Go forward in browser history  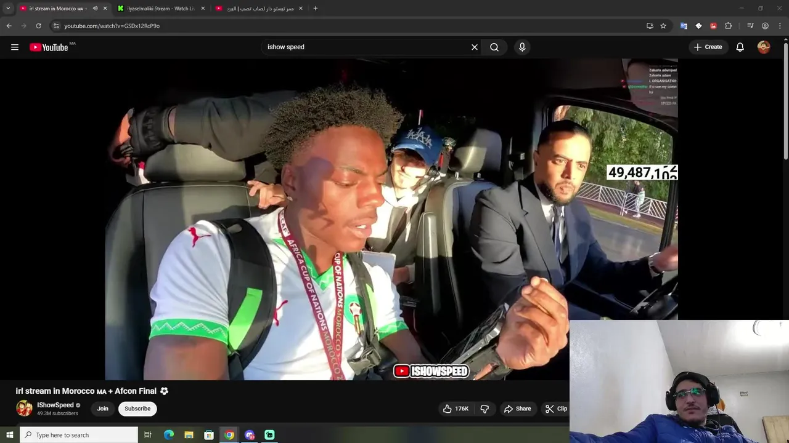coord(23,26)
